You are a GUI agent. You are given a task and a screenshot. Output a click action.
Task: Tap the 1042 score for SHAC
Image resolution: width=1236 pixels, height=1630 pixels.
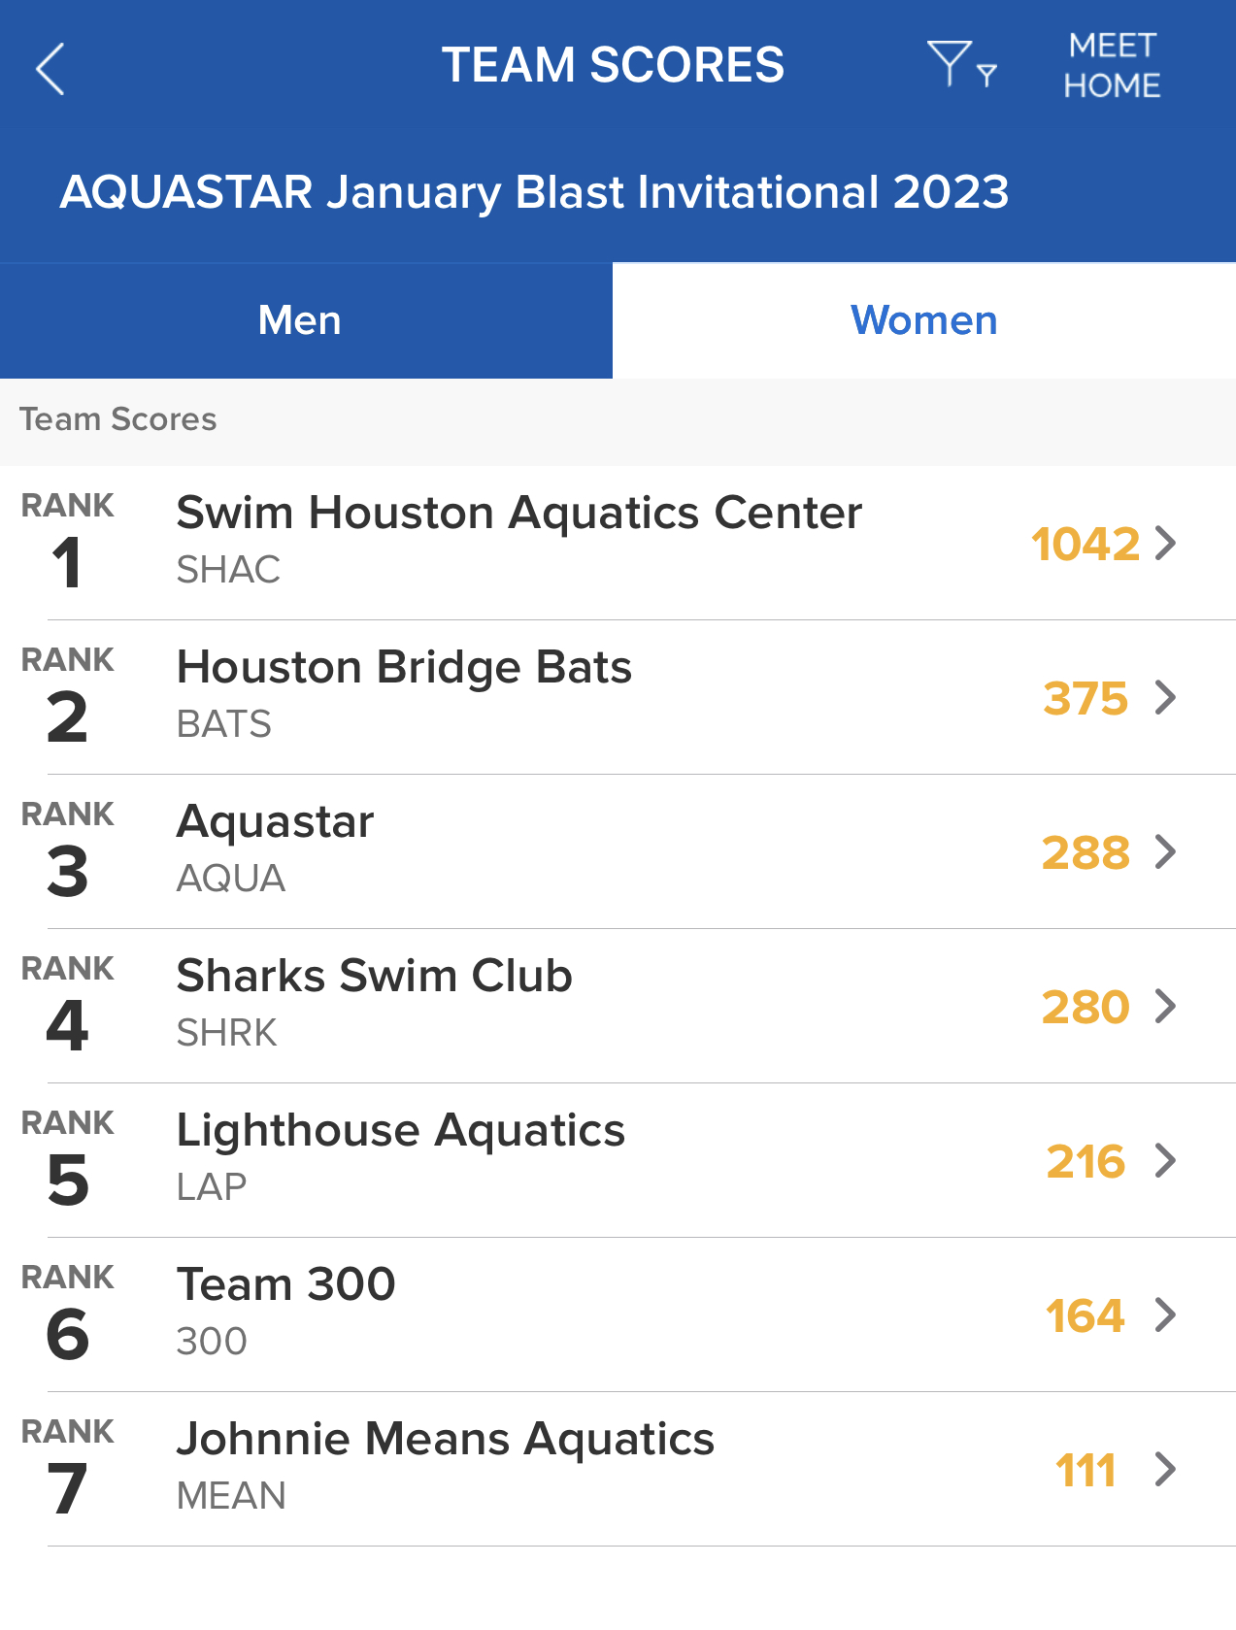coord(1085,544)
